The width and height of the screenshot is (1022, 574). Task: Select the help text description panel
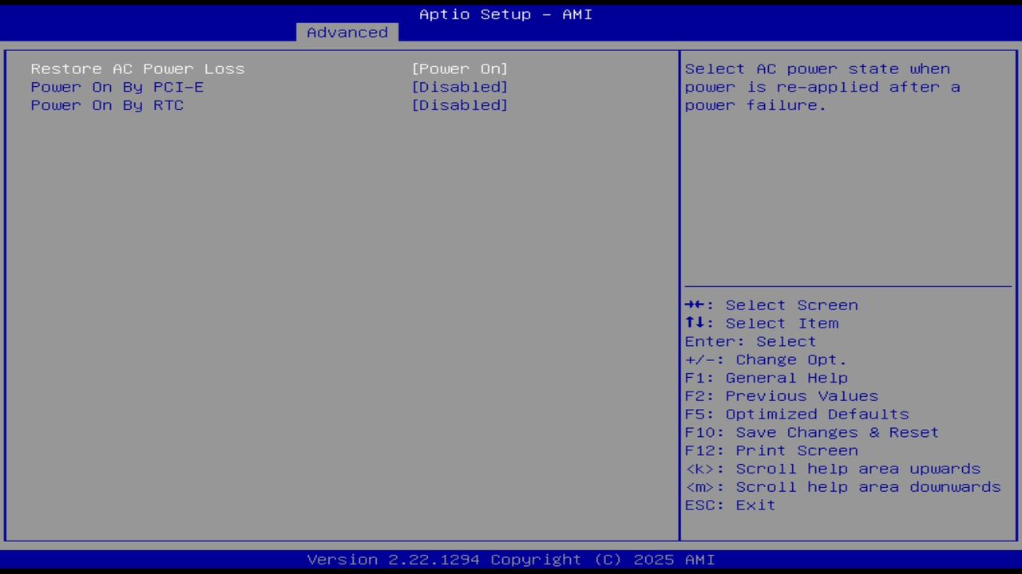[816, 87]
